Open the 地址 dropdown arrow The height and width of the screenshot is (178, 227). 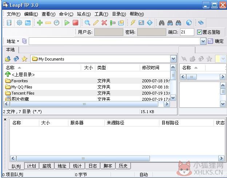[x=18, y=41]
